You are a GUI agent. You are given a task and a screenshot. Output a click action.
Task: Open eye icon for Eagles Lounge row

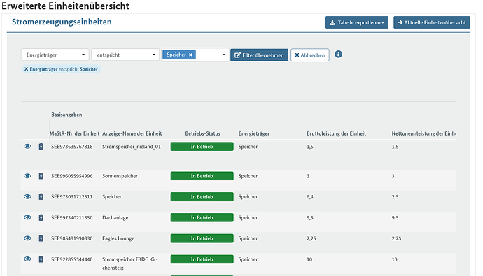[27, 238]
